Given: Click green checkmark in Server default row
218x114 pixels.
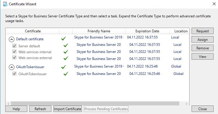Looking at the screenshot, I should (x=66, y=45).
